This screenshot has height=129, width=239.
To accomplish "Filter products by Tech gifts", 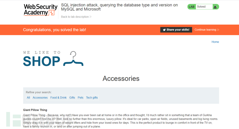I will [92, 97].
